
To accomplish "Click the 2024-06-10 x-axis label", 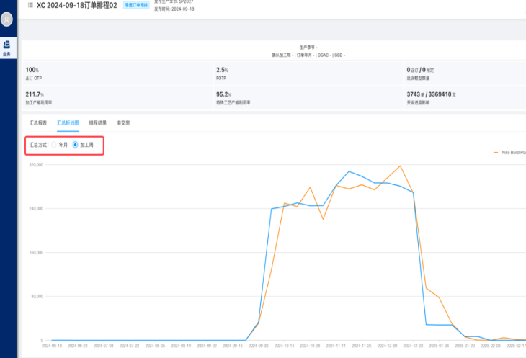I will click(52, 346).
